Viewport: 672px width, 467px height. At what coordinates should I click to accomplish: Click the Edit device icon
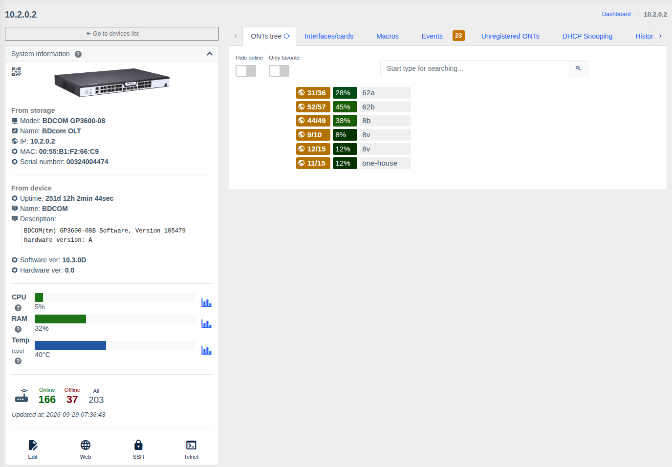[33, 445]
